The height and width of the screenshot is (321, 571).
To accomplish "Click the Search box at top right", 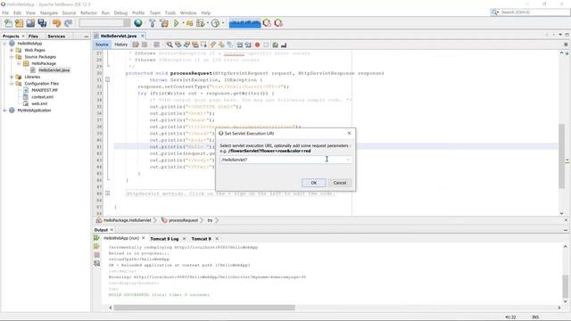I will tap(530, 12).
